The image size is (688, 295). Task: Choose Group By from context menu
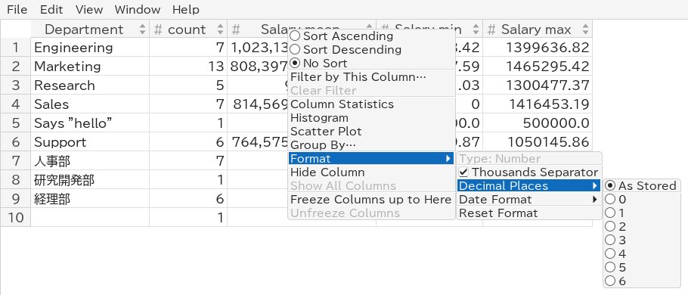tap(371, 145)
